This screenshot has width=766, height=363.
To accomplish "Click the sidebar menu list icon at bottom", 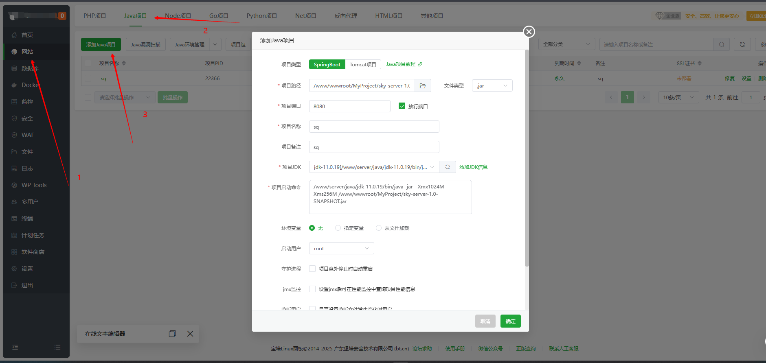I will 57,347.
